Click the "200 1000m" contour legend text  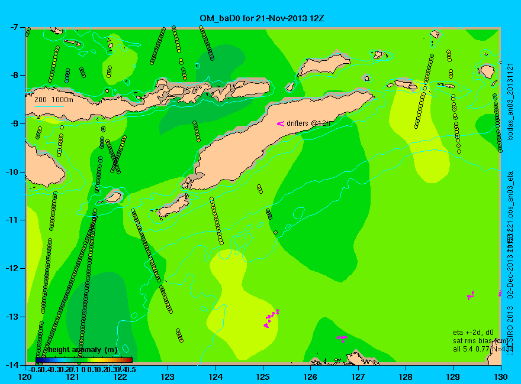point(54,99)
